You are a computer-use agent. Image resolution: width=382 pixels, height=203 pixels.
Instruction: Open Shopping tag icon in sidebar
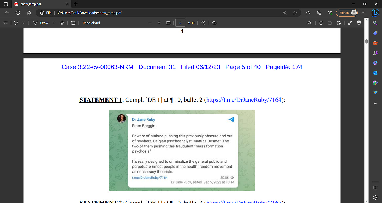[375, 33]
